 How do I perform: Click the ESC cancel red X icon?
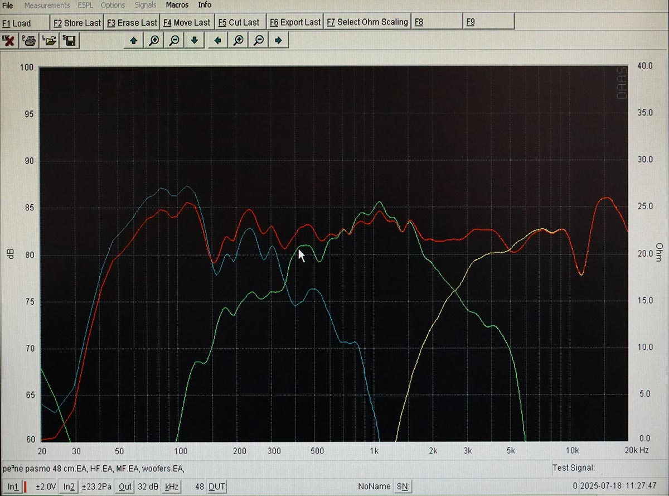tap(9, 41)
